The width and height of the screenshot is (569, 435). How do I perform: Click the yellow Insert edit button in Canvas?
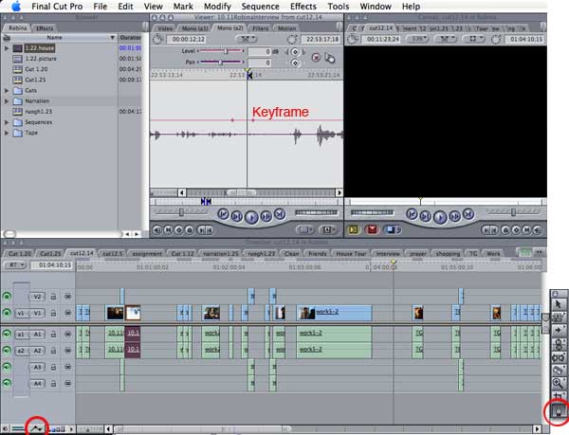pos(354,229)
